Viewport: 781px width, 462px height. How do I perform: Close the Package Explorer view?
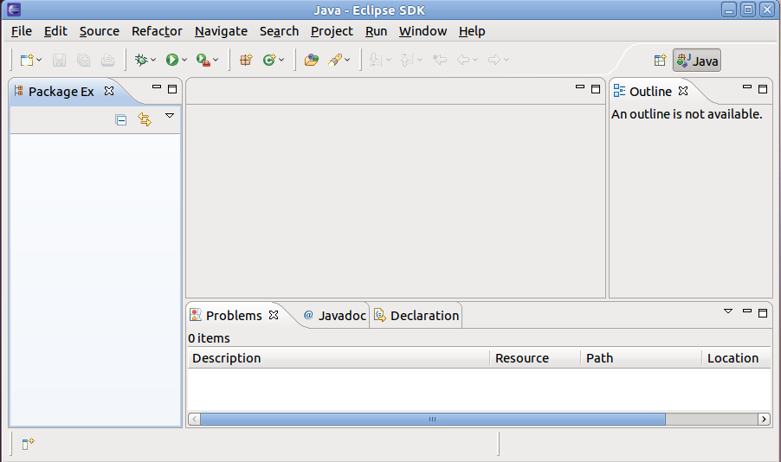click(x=109, y=91)
